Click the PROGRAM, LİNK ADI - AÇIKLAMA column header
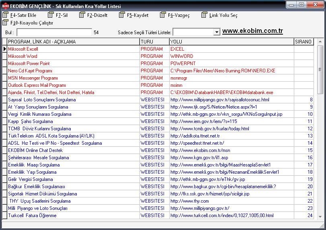The width and height of the screenshot is (326, 230). point(74,41)
